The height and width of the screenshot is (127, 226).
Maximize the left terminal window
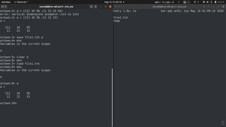106,7
